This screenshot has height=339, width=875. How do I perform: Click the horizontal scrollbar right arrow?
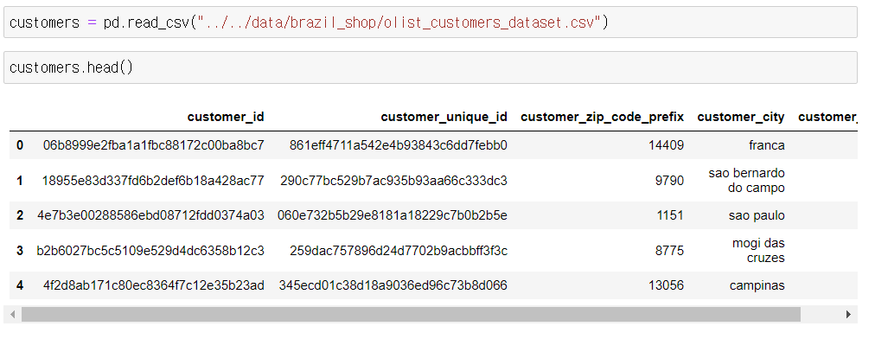tap(848, 315)
